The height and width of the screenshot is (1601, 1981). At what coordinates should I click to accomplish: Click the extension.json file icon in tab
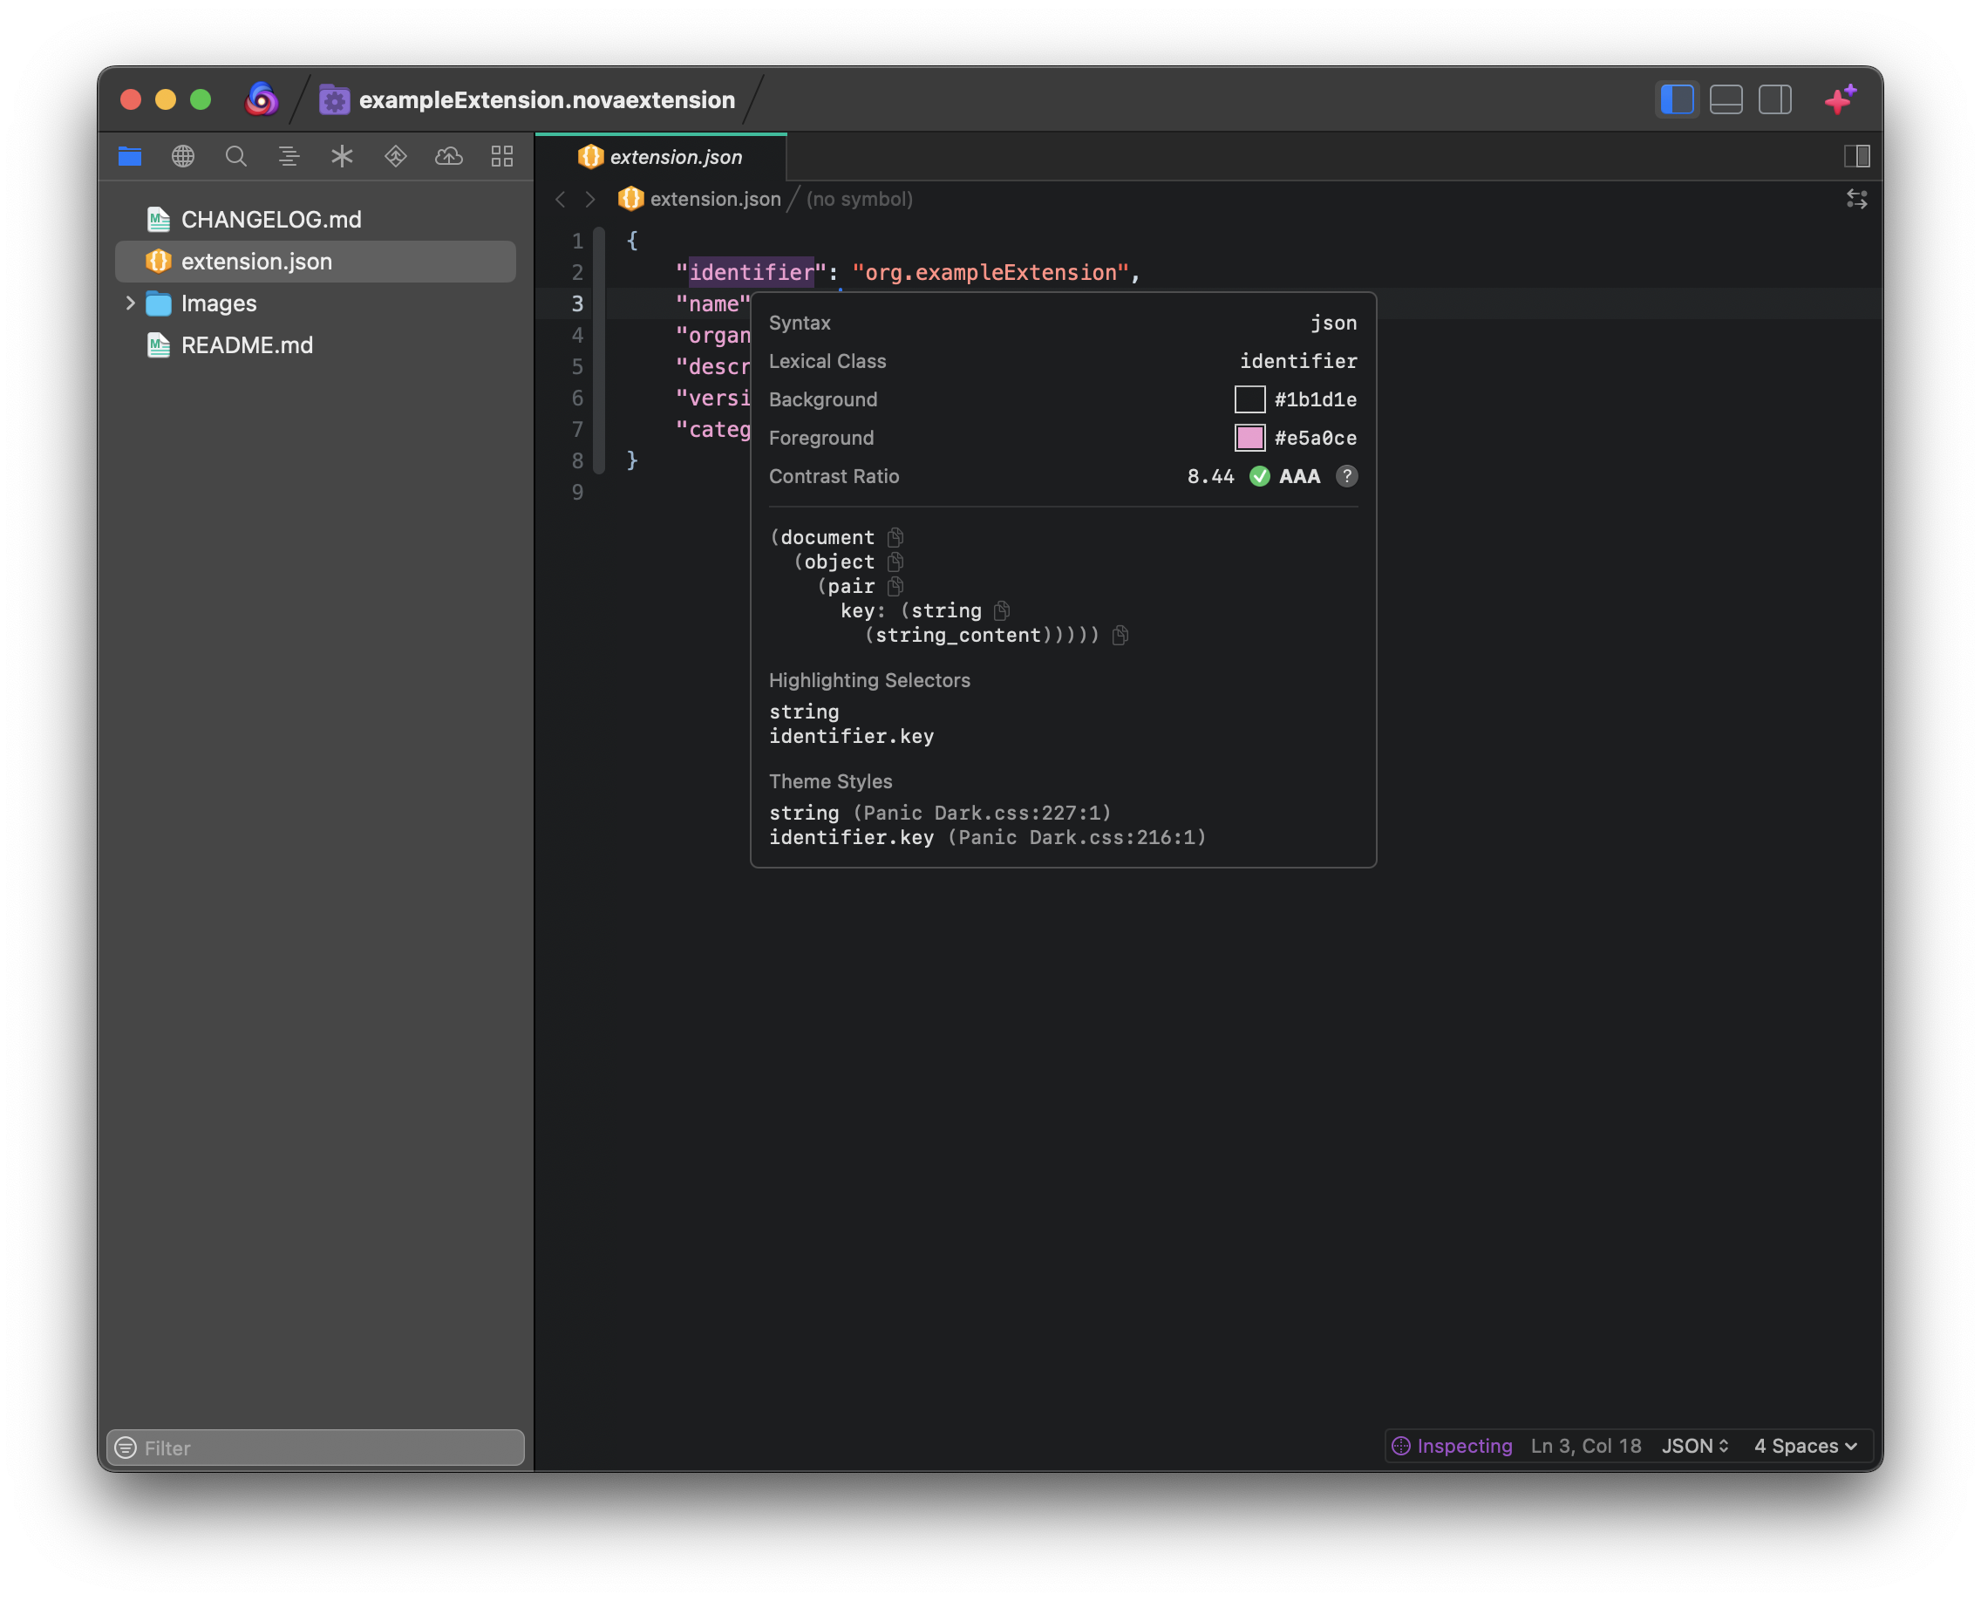coord(590,157)
